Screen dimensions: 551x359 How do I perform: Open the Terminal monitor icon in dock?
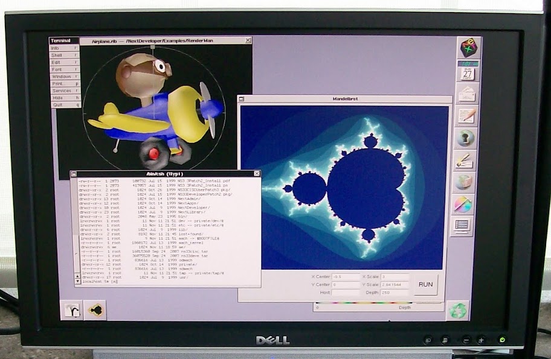click(x=462, y=226)
